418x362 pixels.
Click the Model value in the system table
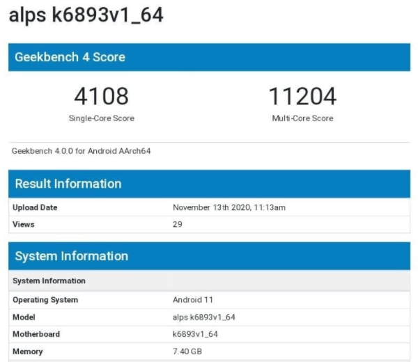203,317
